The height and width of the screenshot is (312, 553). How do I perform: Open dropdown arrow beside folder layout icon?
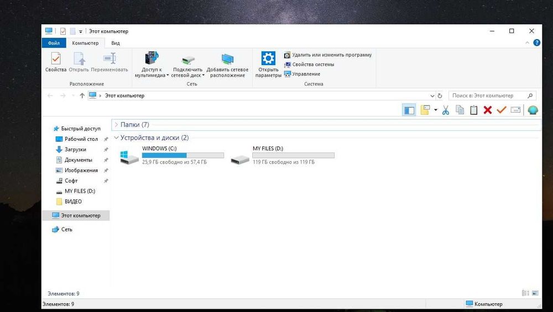click(x=436, y=110)
